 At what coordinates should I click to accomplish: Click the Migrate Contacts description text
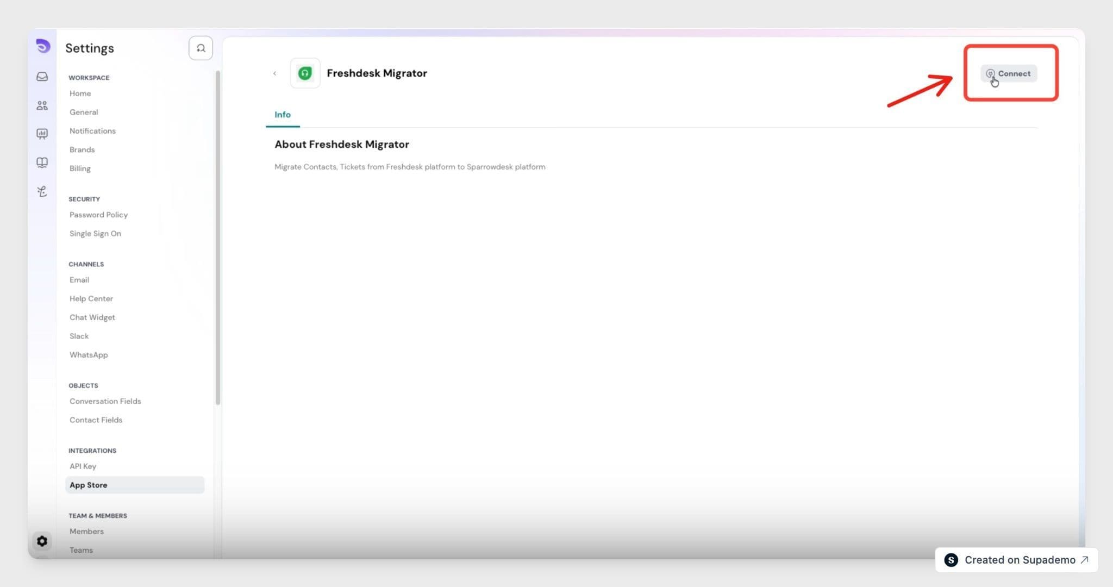pos(410,167)
